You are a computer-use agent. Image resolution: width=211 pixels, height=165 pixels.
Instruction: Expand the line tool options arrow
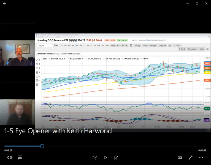tap(40, 60)
